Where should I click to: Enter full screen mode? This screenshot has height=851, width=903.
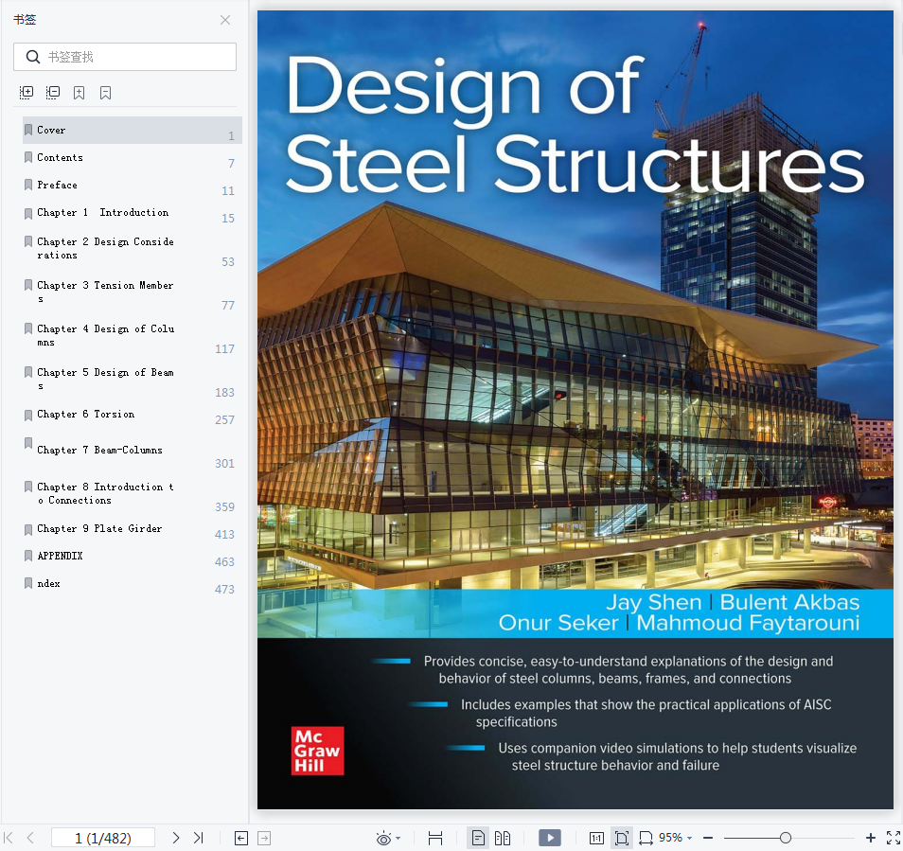click(x=894, y=839)
